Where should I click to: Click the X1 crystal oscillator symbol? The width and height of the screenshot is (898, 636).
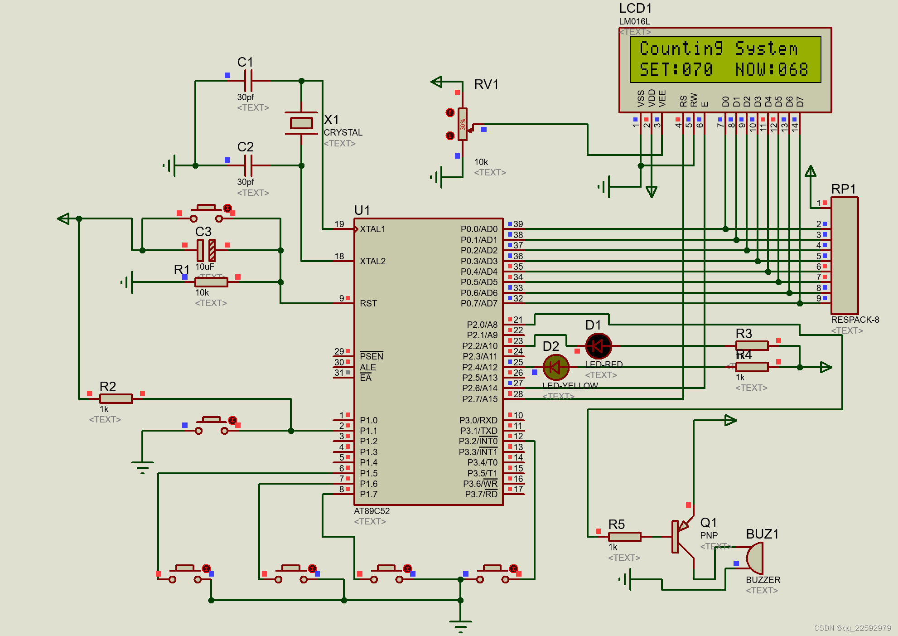coord(301,123)
